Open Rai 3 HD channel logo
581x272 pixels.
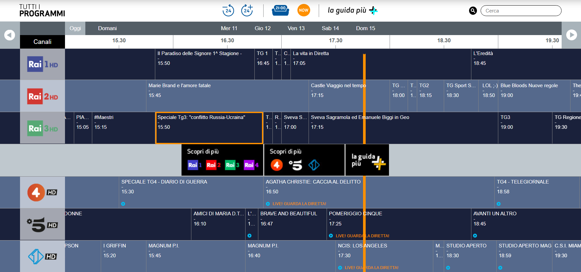43,128
